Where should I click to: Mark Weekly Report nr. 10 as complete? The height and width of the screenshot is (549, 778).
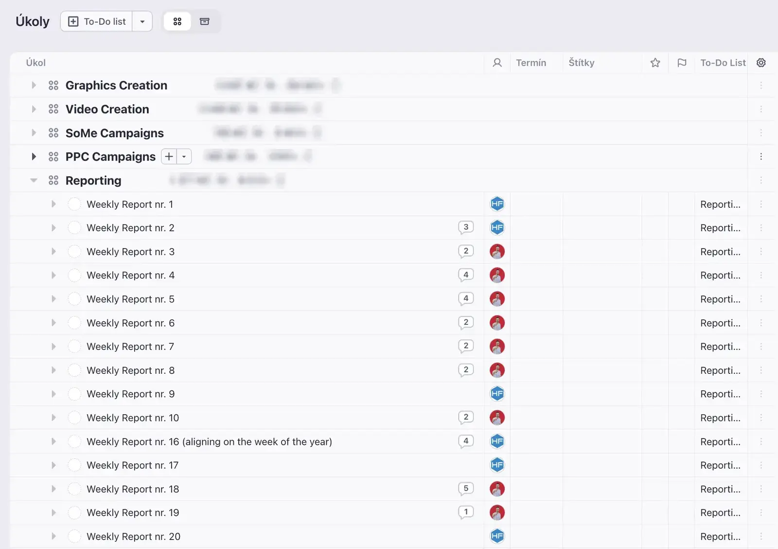point(74,418)
